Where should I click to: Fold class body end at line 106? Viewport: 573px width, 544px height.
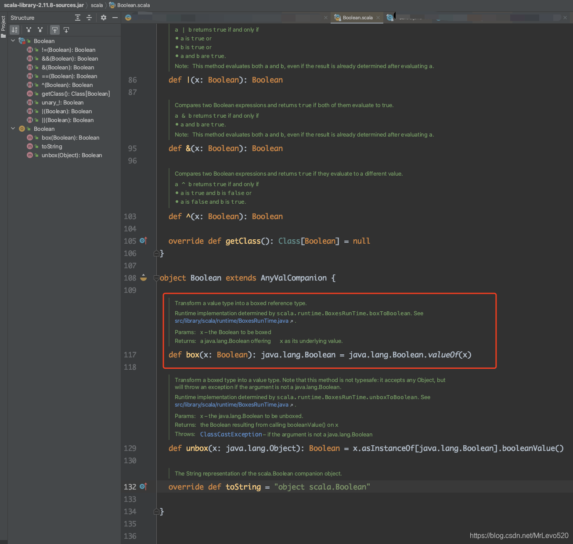click(156, 253)
